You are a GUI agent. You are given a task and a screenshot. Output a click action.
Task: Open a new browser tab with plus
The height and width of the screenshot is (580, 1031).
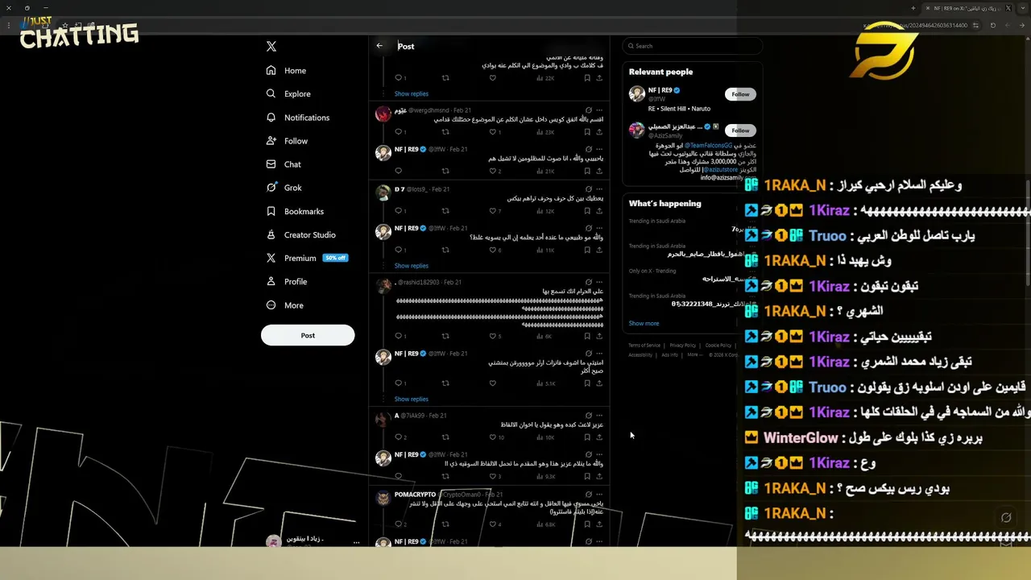point(913,8)
